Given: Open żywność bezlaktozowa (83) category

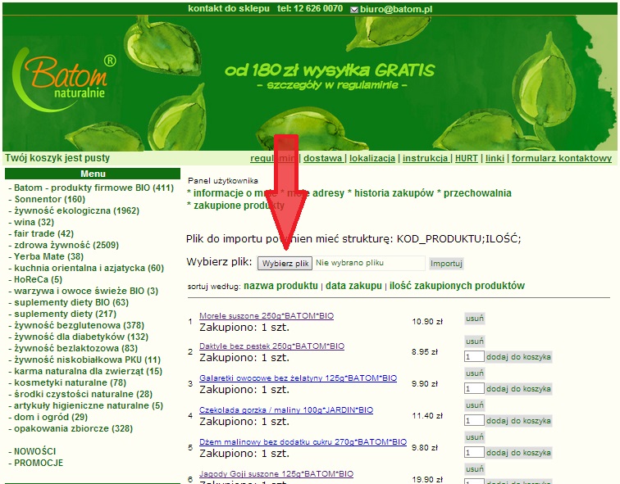Looking at the screenshot, I should click(76, 348).
